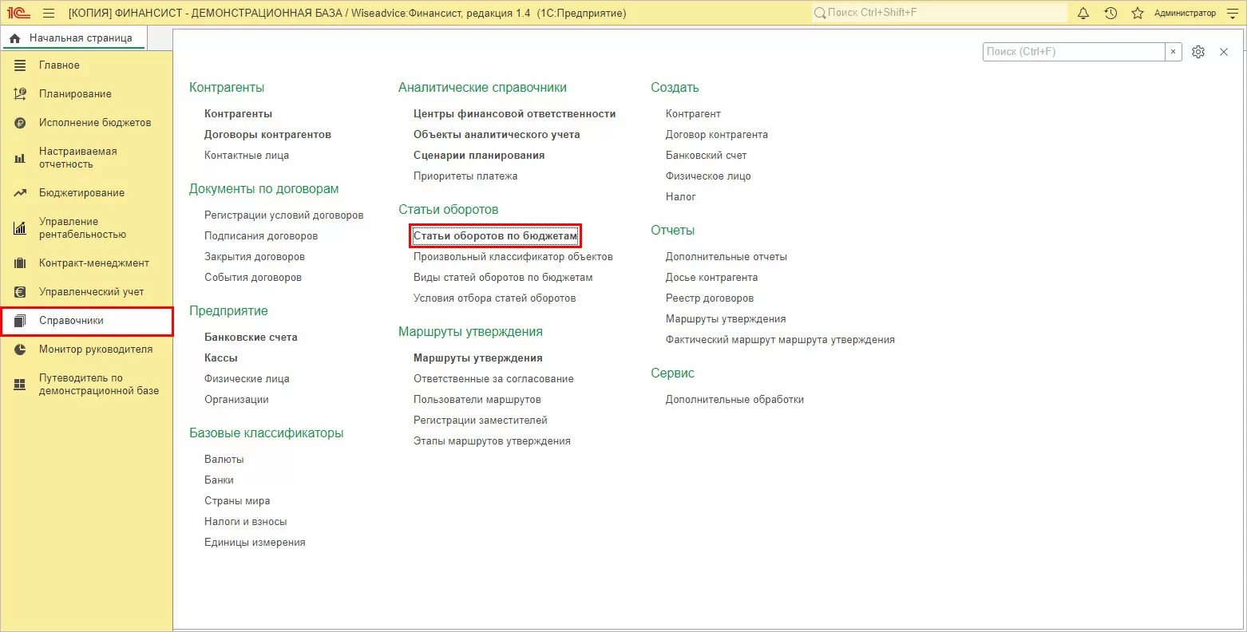Open Досье контрагента report
The image size is (1247, 632).
[712, 278]
